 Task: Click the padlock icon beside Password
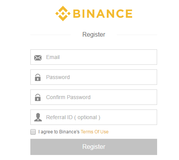pyautogui.click(x=38, y=77)
